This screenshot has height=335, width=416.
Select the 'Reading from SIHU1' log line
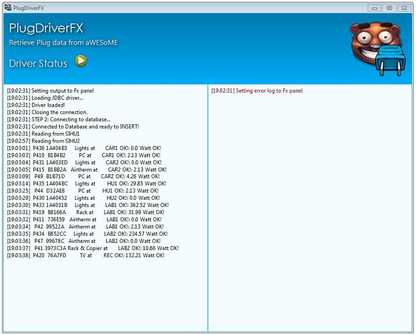point(43,133)
